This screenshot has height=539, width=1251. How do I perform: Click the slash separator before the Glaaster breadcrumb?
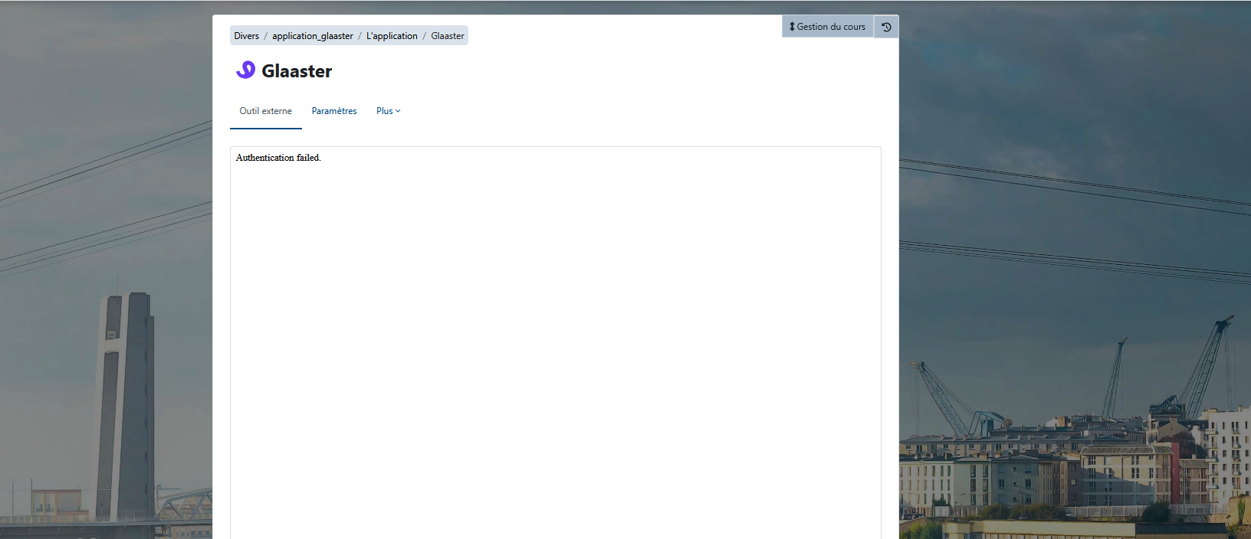424,36
